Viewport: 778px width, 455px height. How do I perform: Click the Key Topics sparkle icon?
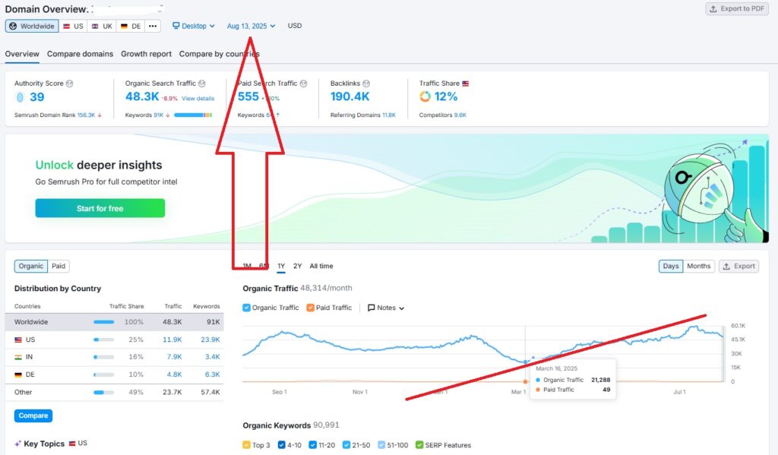click(x=18, y=444)
